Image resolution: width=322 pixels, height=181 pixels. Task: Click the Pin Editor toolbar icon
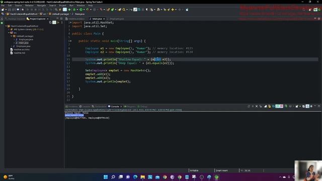187,10
